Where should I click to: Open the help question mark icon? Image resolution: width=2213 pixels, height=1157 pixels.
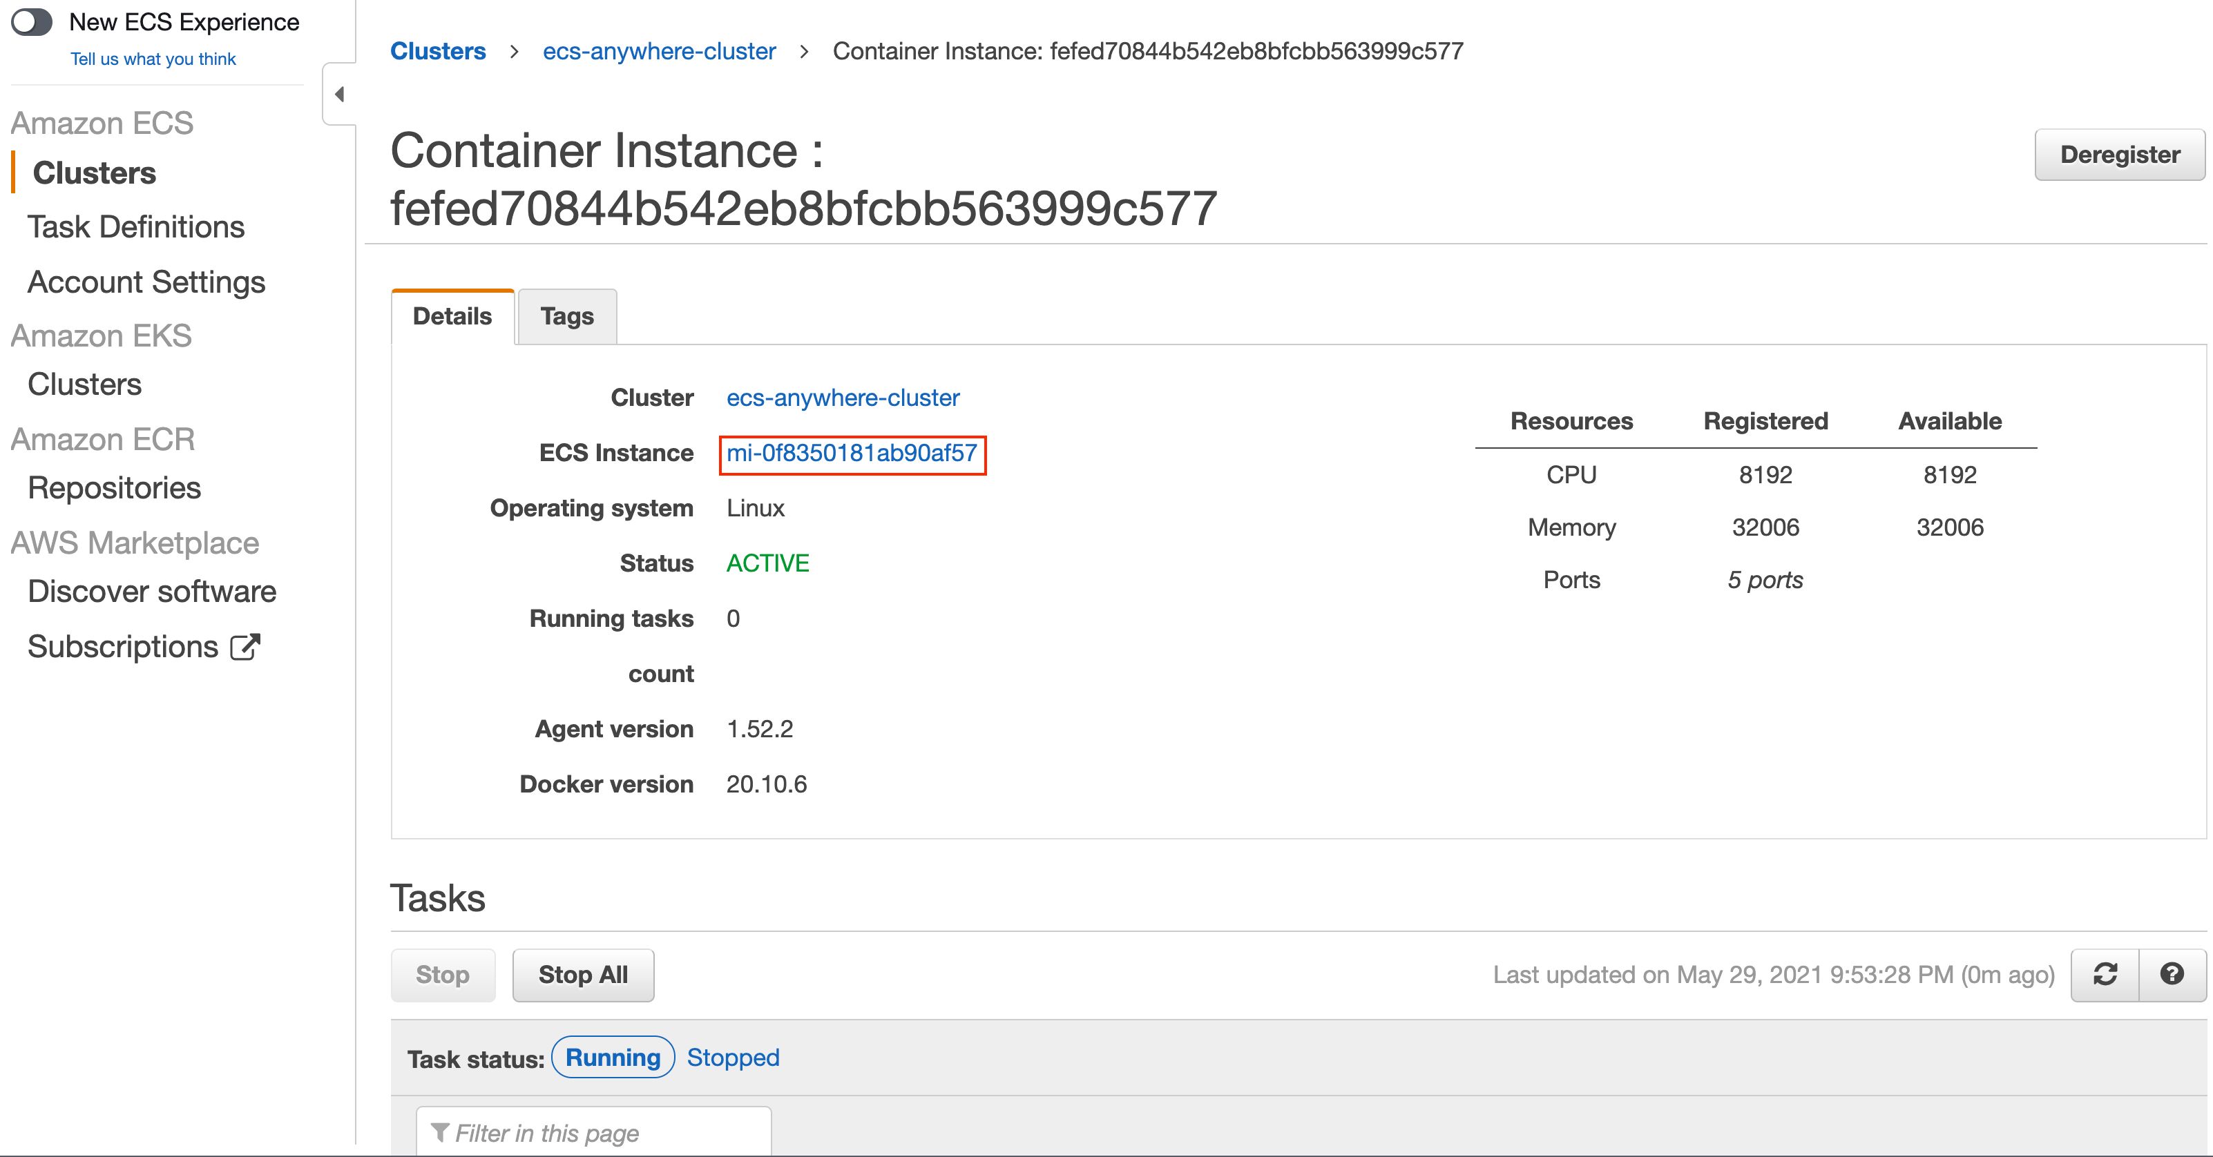pyautogui.click(x=2171, y=974)
